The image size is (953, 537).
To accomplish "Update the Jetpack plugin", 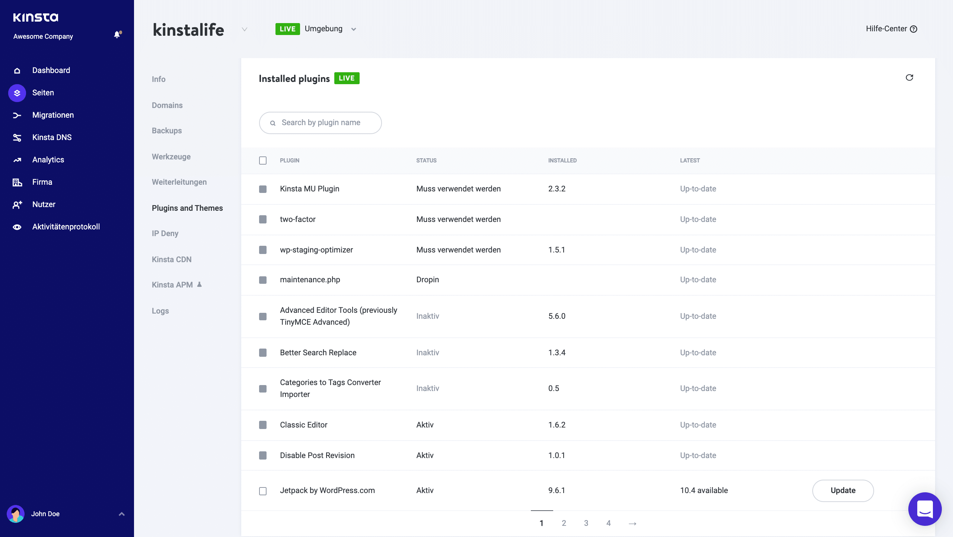I will (843, 491).
